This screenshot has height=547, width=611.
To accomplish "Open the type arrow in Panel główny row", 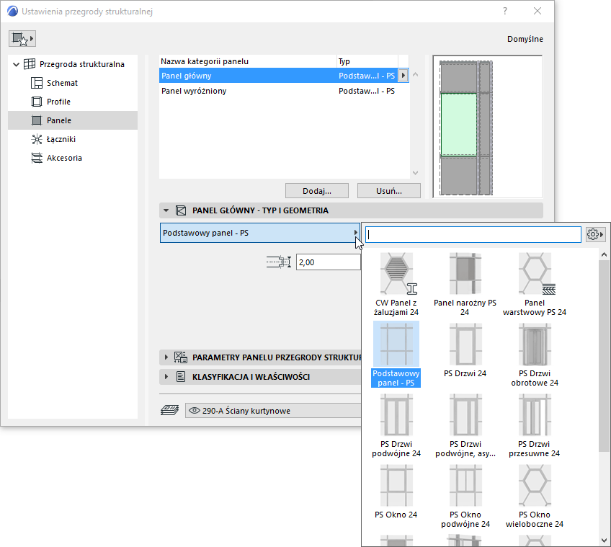I will click(403, 76).
